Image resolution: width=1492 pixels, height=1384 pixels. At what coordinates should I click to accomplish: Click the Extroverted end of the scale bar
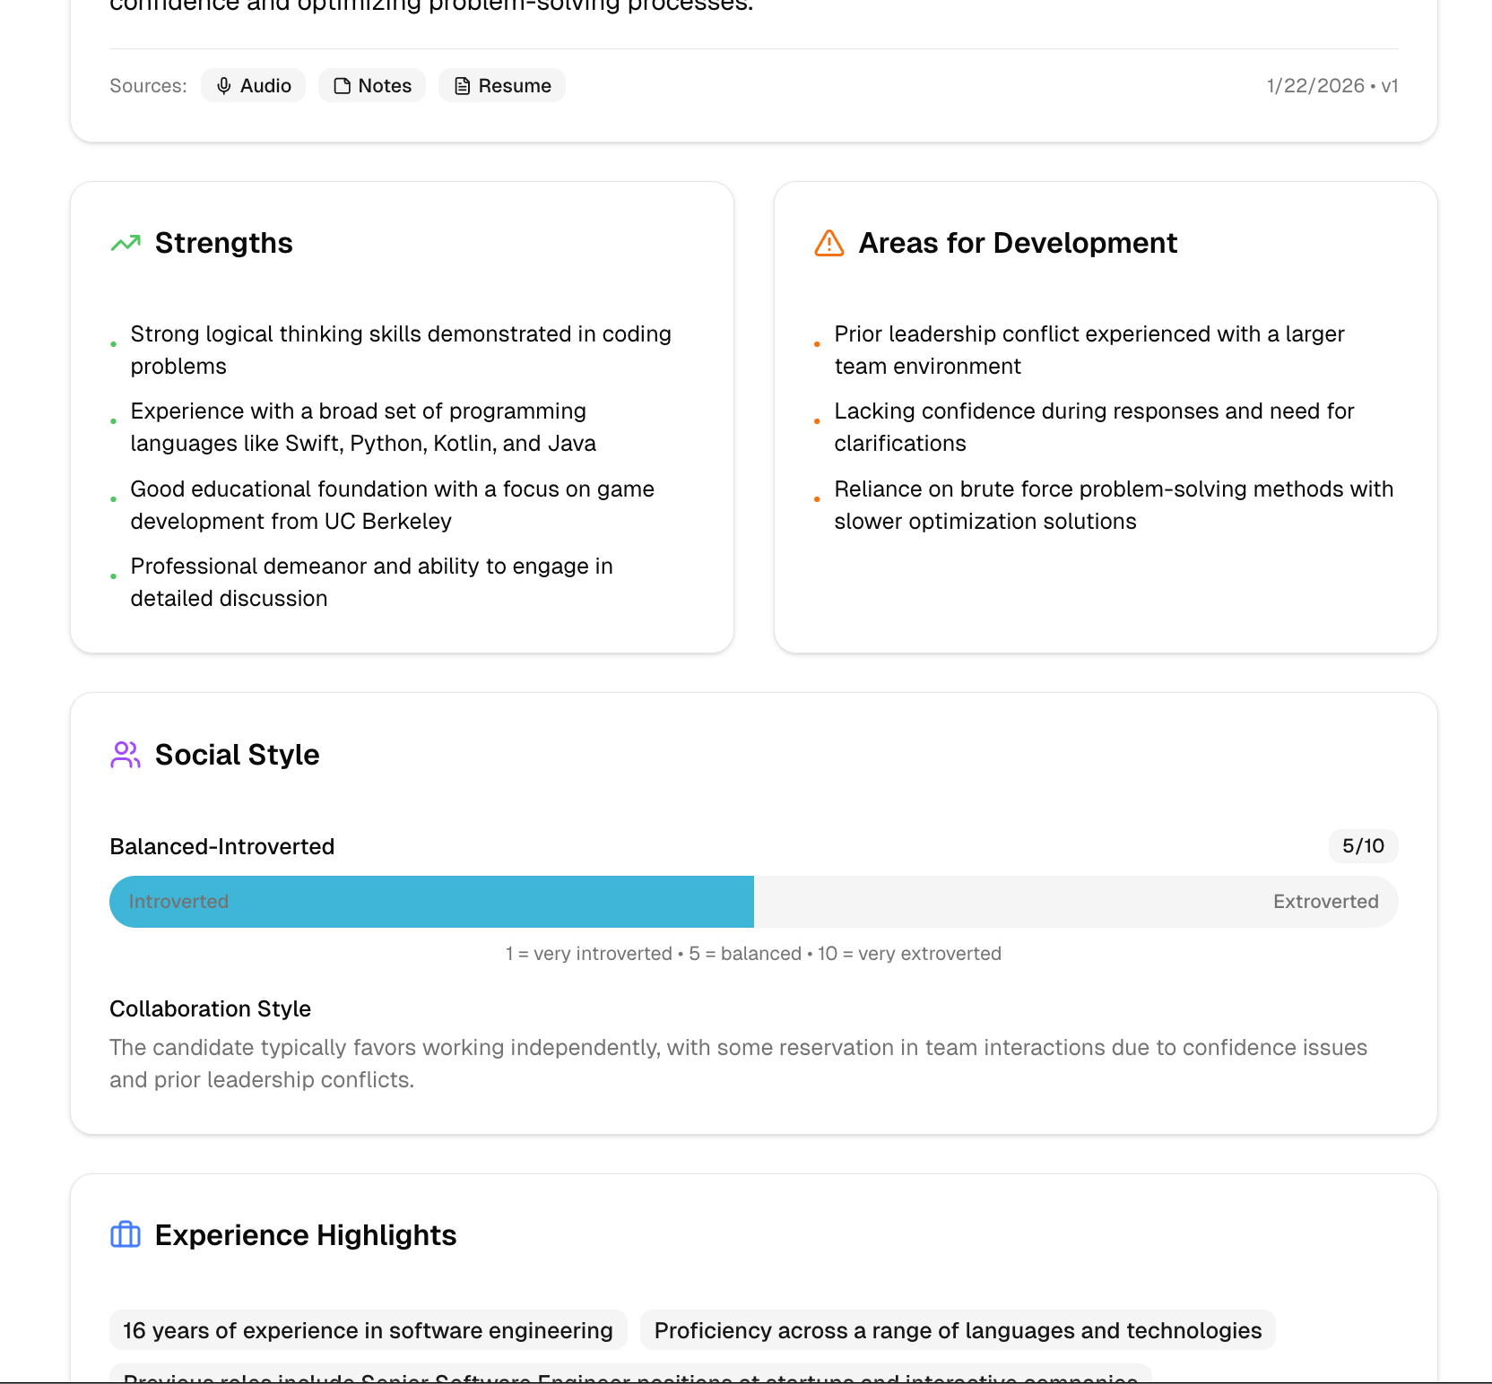pos(1325,902)
